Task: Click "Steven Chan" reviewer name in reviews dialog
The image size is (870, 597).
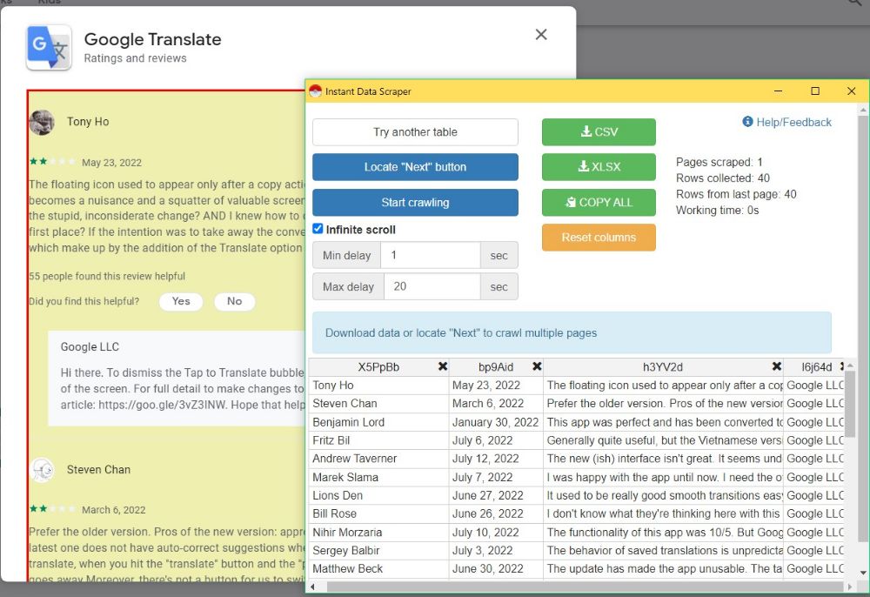Action: pos(99,469)
